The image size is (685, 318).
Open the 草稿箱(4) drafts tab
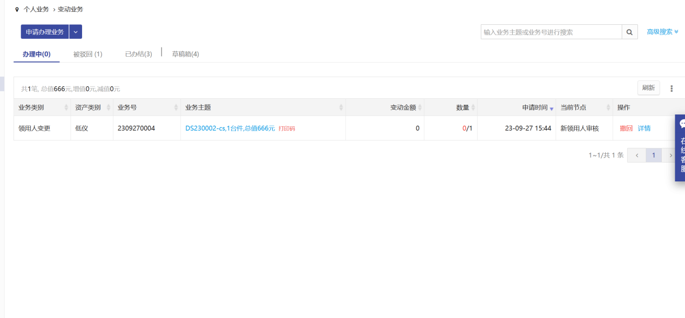185,54
